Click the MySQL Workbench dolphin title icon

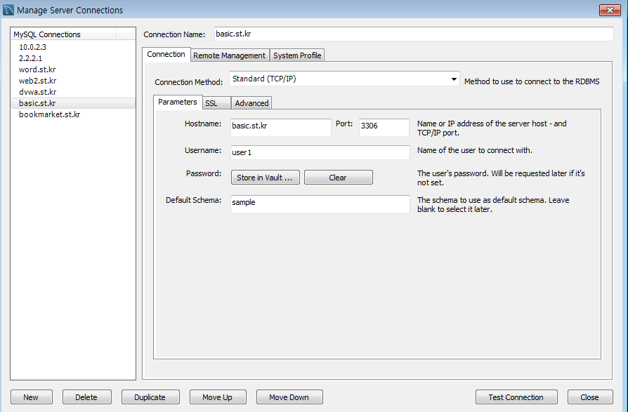pos(8,10)
